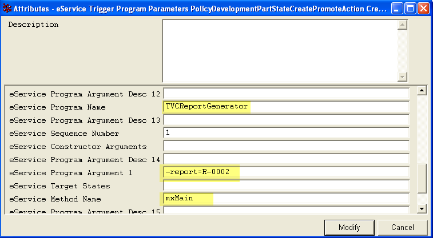The height and width of the screenshot is (238, 433).
Task: Click the eService Sequence Number field
Action: pos(286,133)
